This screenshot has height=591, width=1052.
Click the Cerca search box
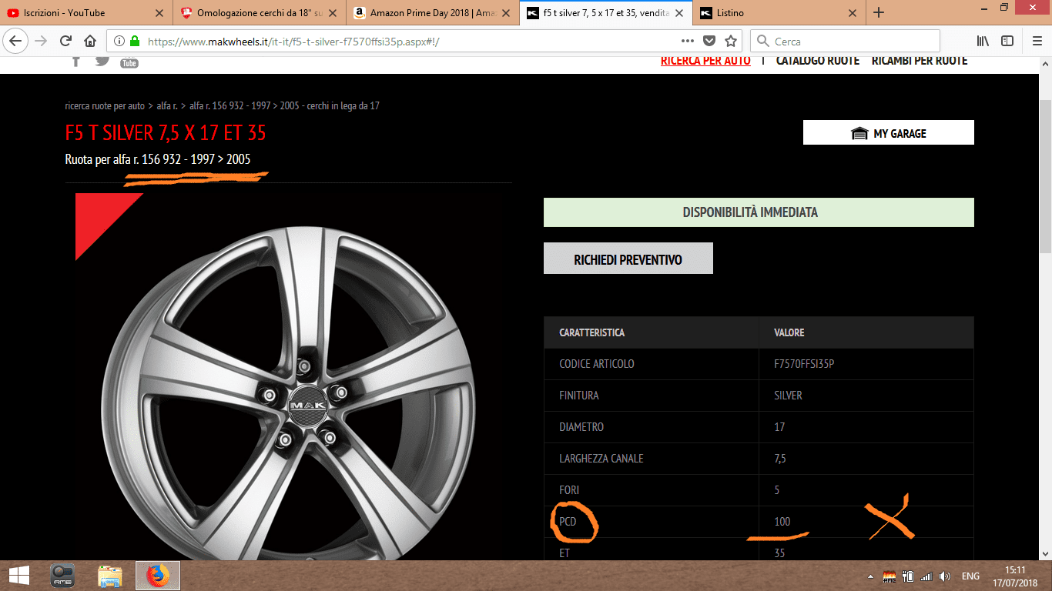coord(845,42)
